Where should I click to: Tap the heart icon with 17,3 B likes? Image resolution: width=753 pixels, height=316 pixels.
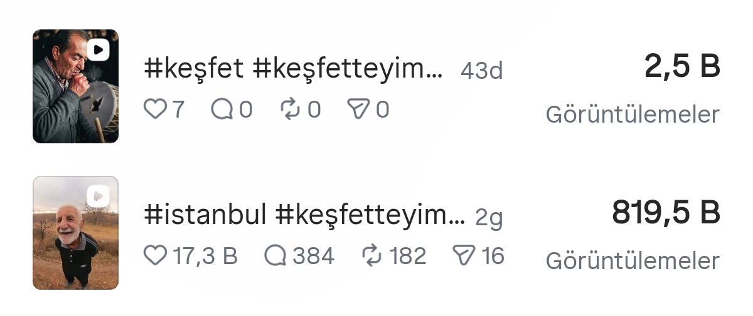(x=154, y=255)
